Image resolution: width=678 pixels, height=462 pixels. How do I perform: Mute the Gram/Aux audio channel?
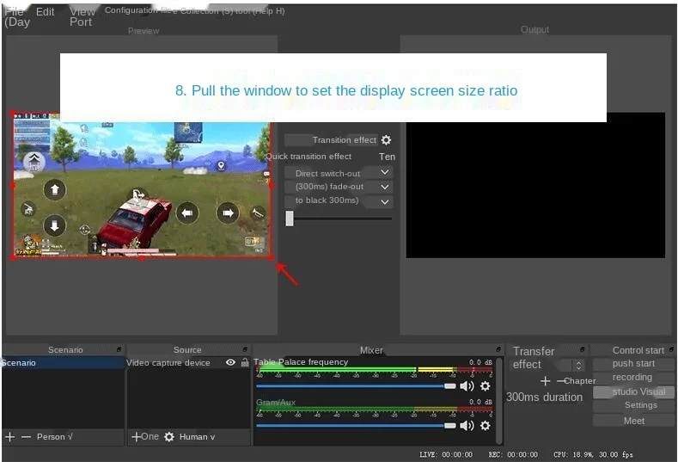pyautogui.click(x=467, y=426)
